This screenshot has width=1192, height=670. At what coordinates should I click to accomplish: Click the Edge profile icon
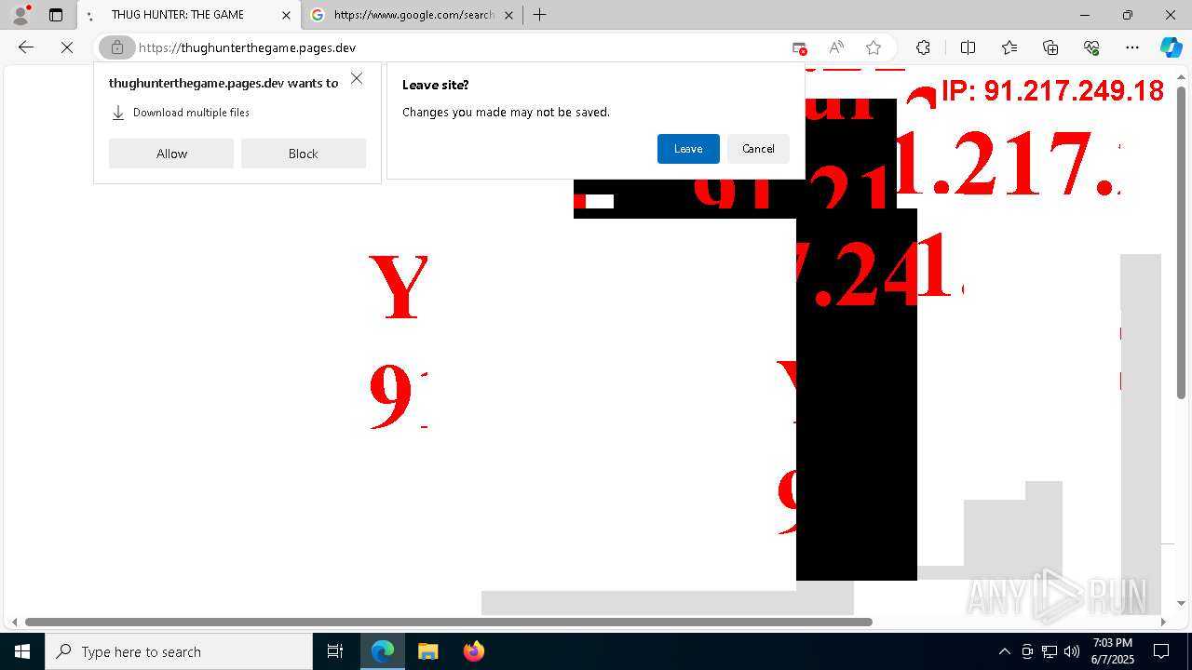point(20,15)
